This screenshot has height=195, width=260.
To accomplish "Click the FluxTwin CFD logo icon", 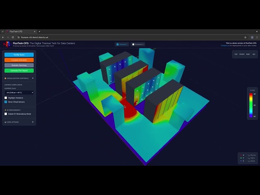I will click(x=7, y=44).
